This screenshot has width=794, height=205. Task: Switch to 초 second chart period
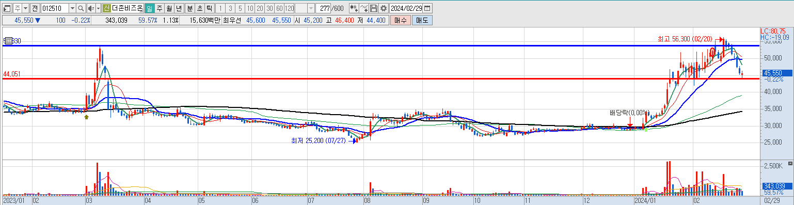[199, 8]
